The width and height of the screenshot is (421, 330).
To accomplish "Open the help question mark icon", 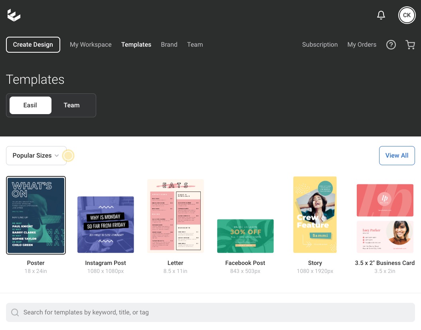I will 391,45.
